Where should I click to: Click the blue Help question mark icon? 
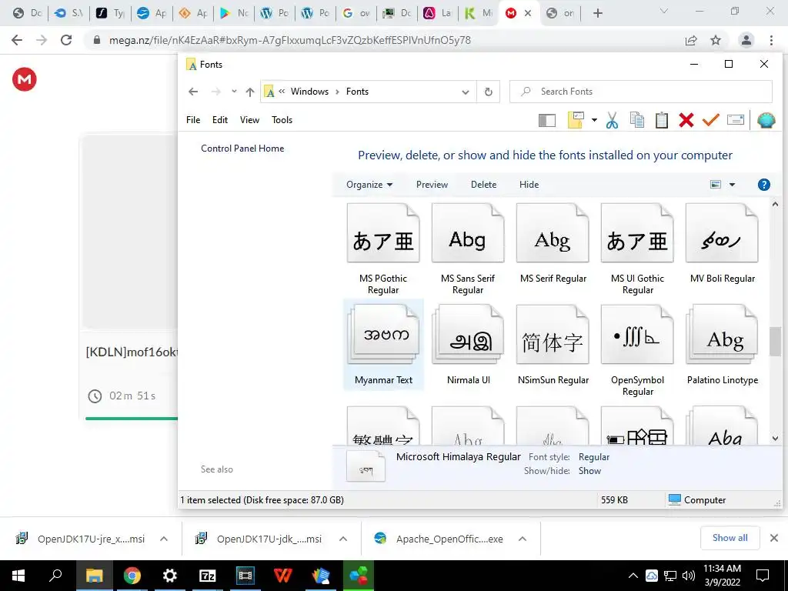pyautogui.click(x=763, y=185)
